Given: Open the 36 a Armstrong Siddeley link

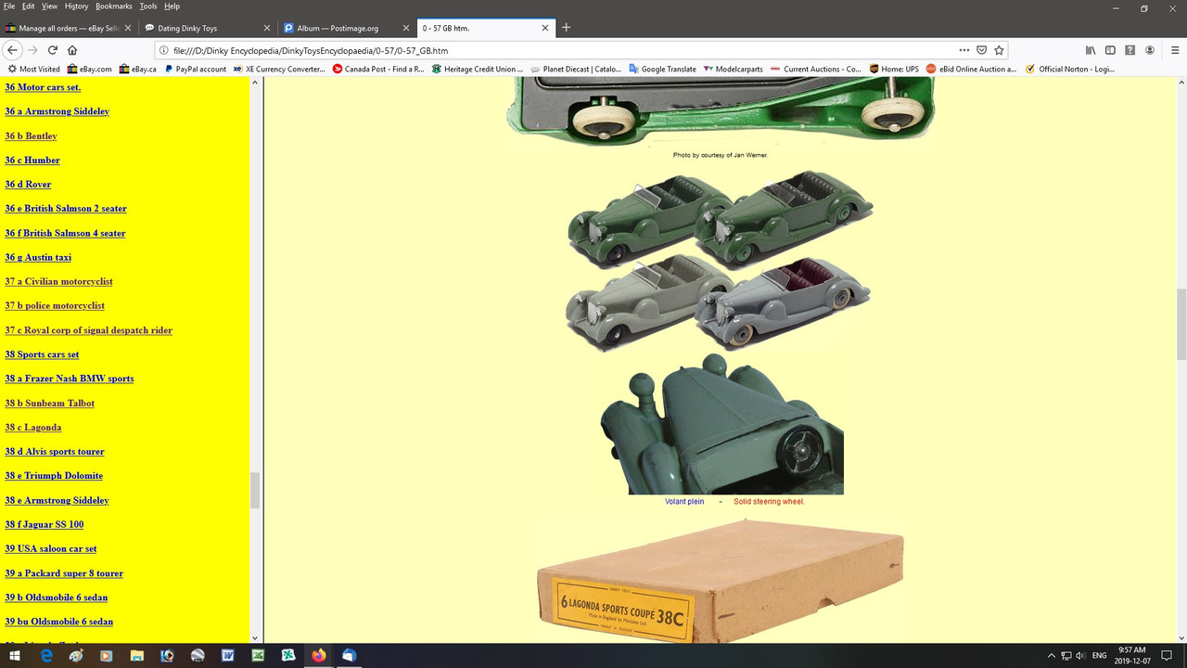Looking at the screenshot, I should point(57,111).
